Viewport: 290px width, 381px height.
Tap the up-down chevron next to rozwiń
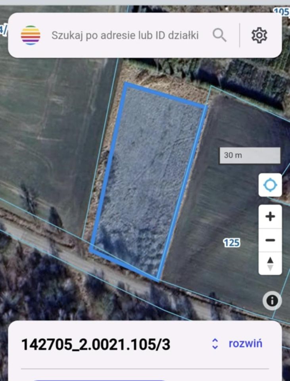[x=215, y=344]
